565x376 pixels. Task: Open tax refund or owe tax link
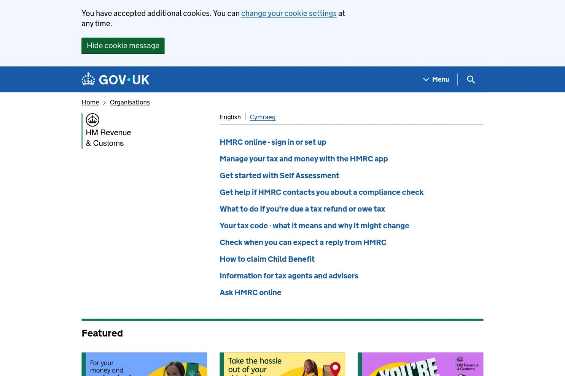tap(302, 209)
